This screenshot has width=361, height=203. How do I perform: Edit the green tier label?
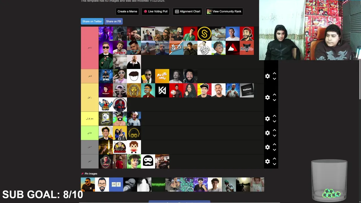click(x=90, y=133)
